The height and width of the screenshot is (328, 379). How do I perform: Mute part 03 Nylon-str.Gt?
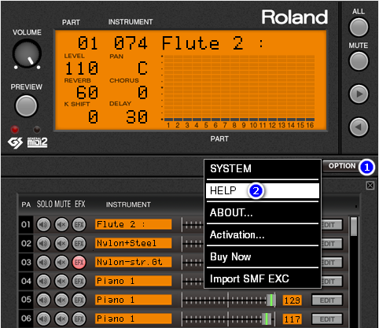[x=61, y=263]
